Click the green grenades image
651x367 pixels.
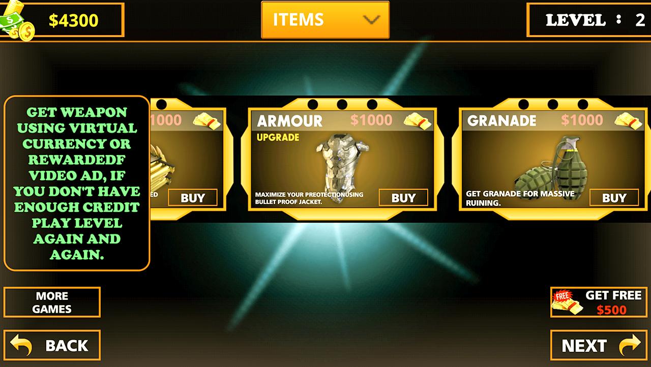click(551, 169)
